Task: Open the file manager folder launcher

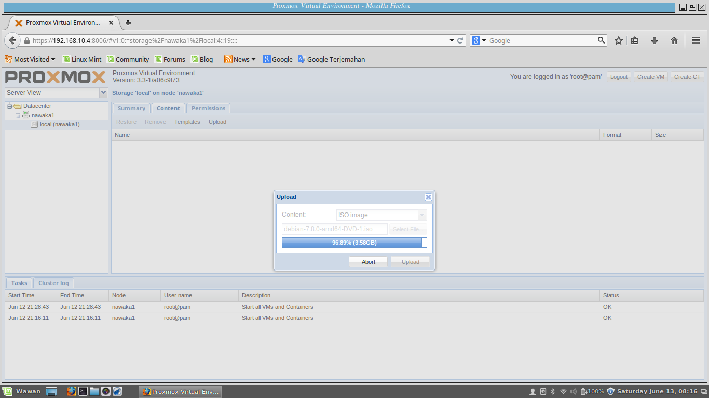Action: [94, 391]
